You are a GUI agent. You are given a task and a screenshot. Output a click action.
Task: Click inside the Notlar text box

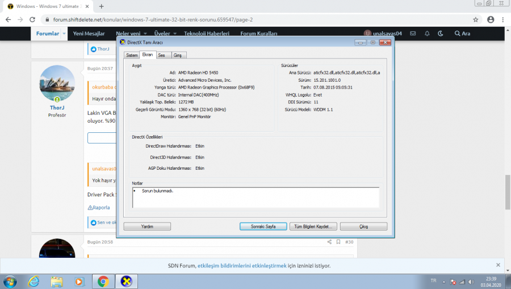(256, 198)
